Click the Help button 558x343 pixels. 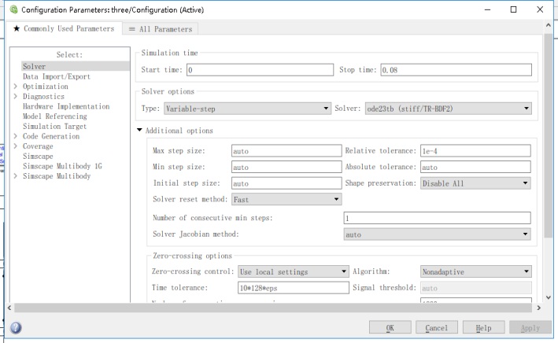click(483, 328)
